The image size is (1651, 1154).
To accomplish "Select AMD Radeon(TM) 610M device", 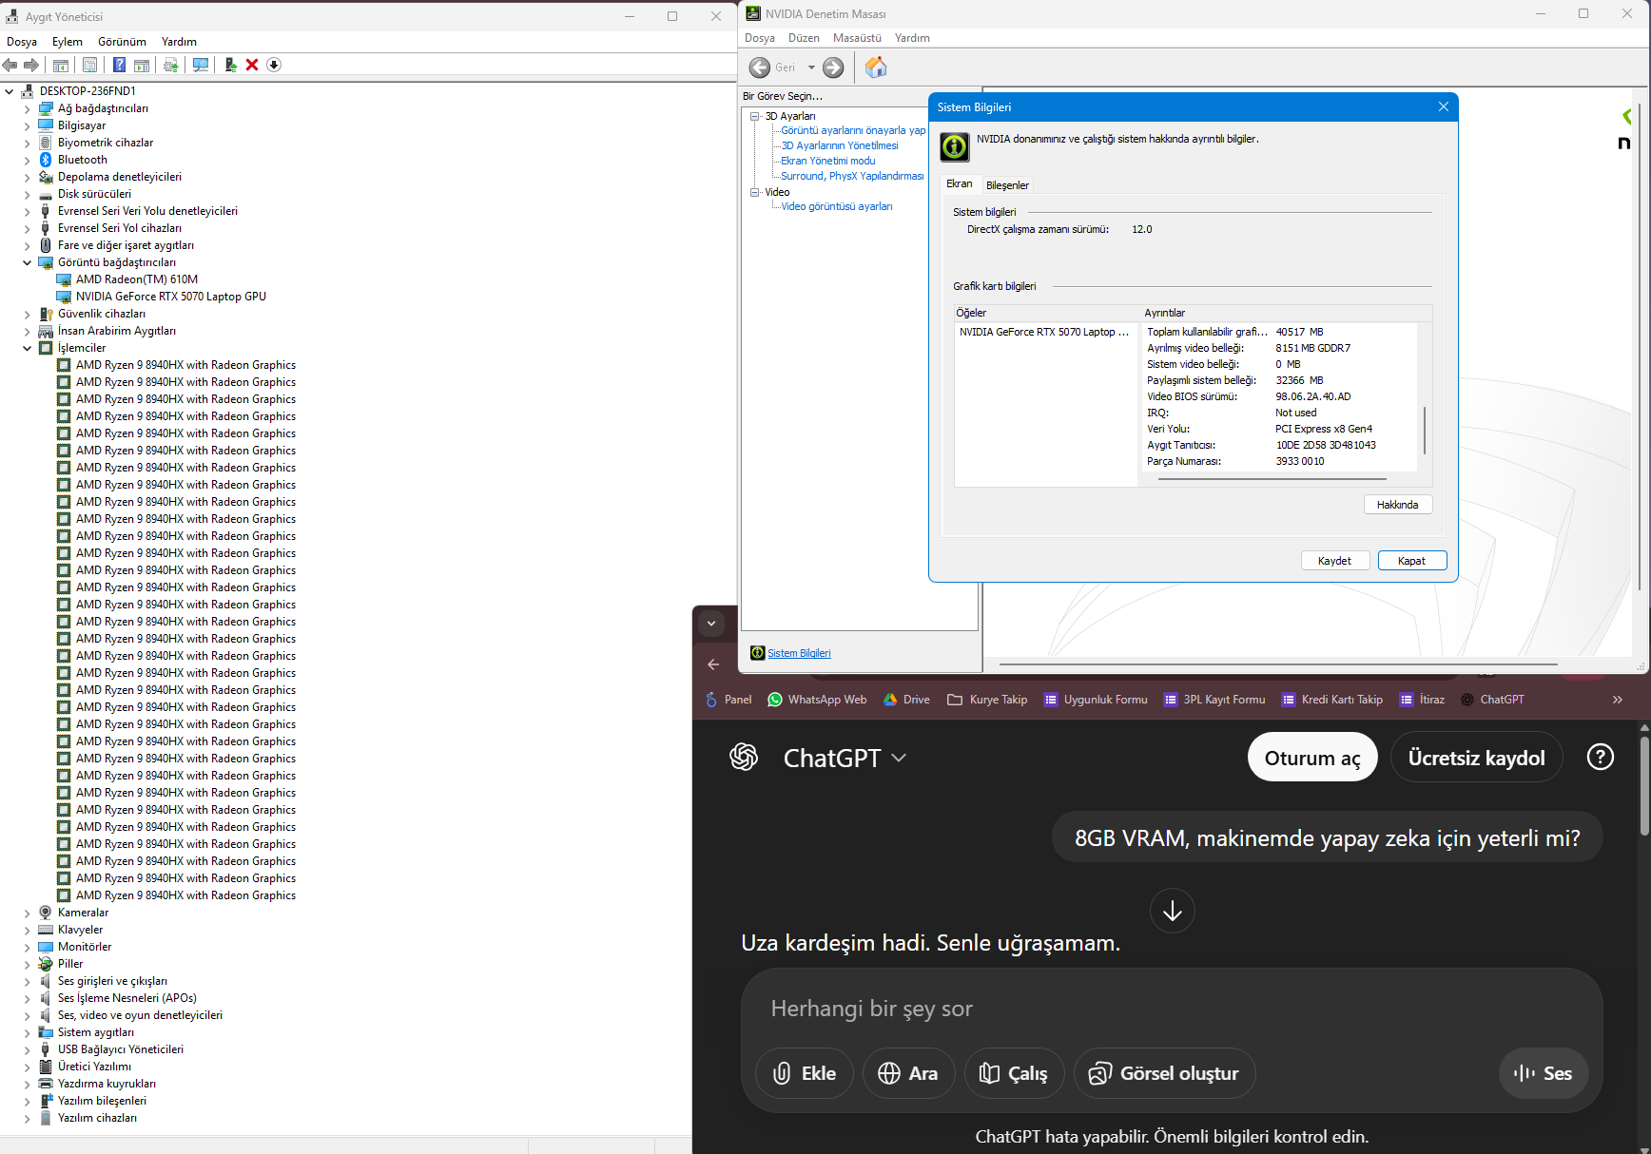I will [x=137, y=279].
